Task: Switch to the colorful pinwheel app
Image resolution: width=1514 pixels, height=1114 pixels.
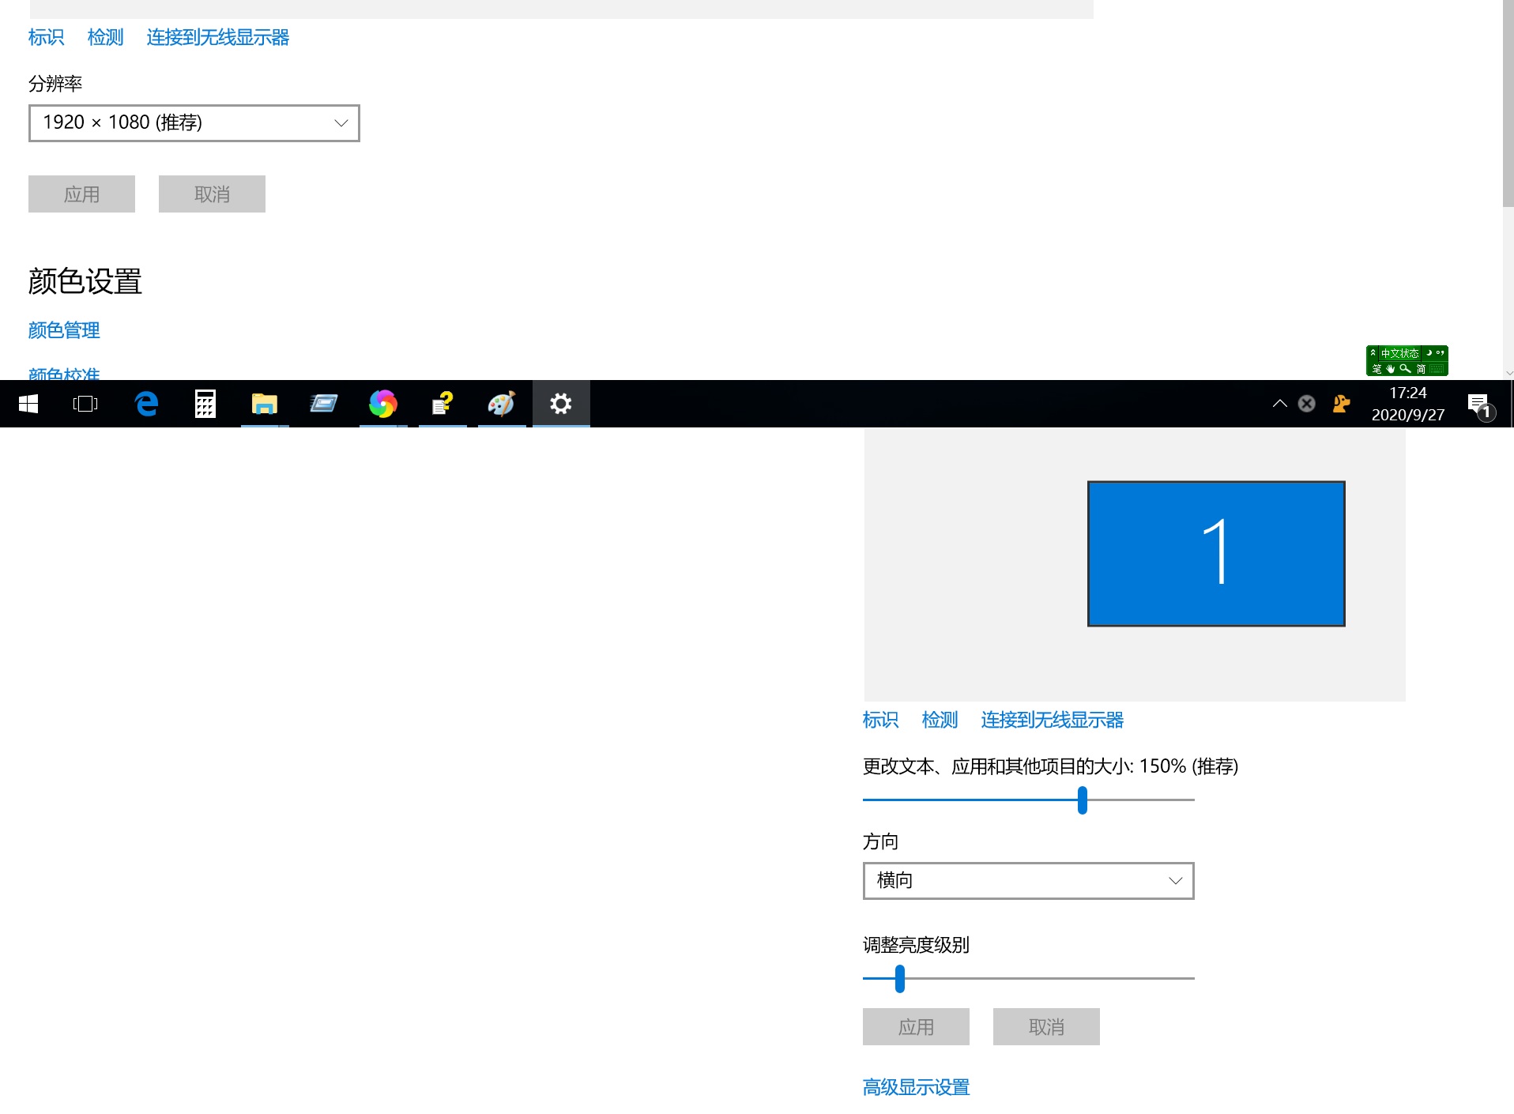Action: point(382,404)
